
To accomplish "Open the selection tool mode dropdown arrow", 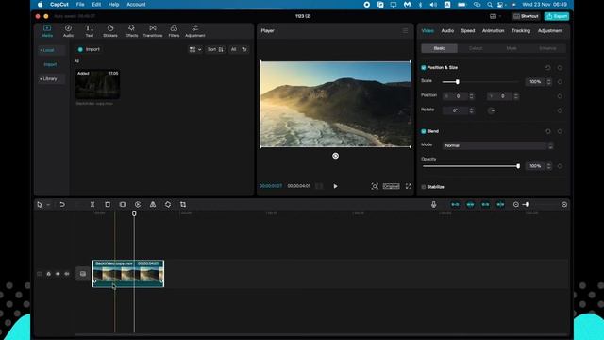I will pyautogui.click(x=48, y=204).
